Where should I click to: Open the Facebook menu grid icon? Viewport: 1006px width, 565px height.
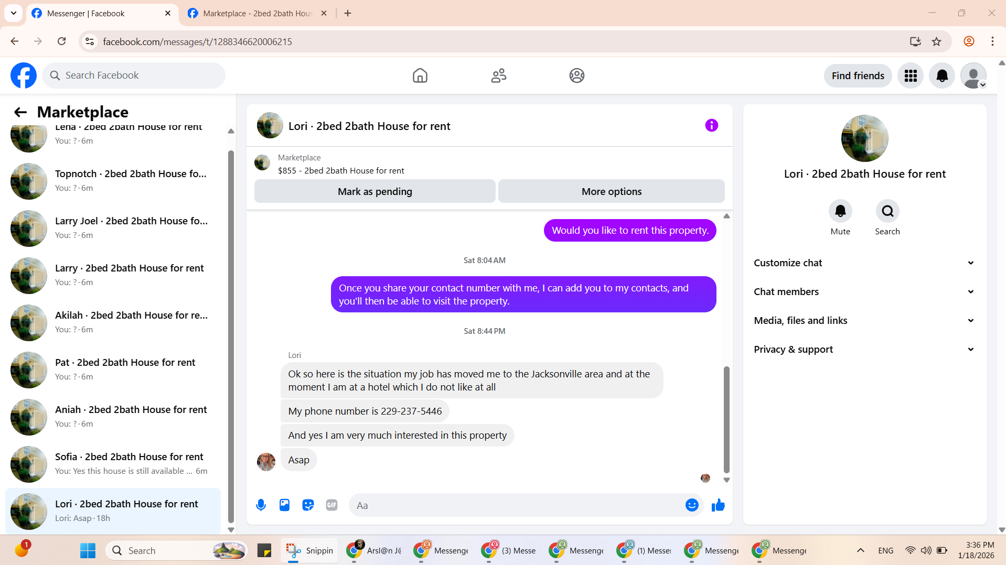pos(911,76)
